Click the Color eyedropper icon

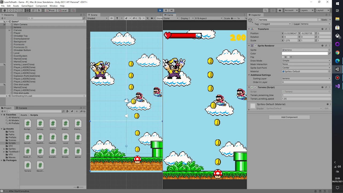point(329,54)
